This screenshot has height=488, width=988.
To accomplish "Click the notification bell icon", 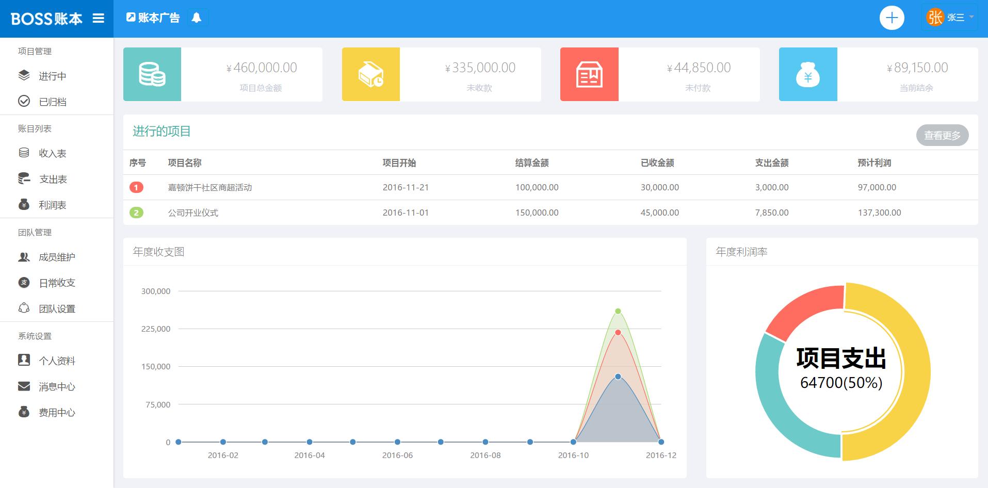I will click(196, 18).
